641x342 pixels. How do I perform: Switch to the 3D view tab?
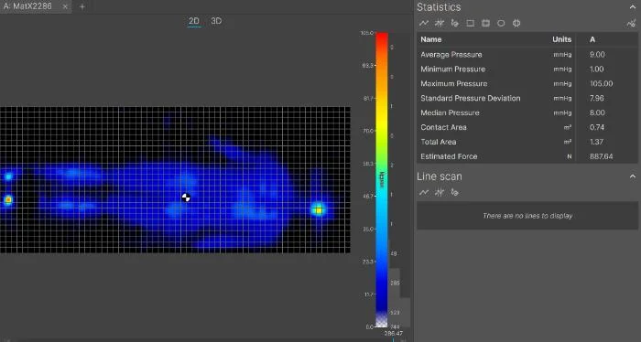coord(216,21)
